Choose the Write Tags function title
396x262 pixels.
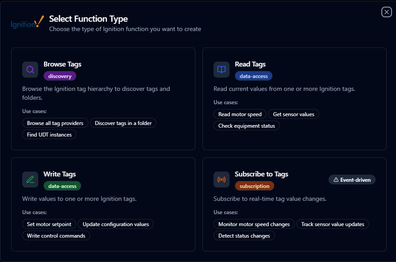[x=59, y=174]
